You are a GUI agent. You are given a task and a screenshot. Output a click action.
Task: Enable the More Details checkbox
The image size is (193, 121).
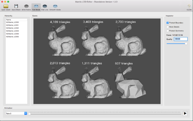168,27
